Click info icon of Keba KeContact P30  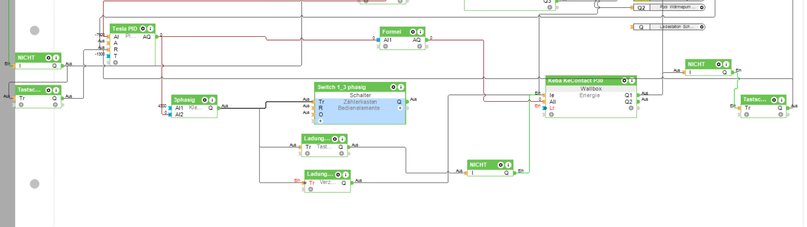click(632, 80)
